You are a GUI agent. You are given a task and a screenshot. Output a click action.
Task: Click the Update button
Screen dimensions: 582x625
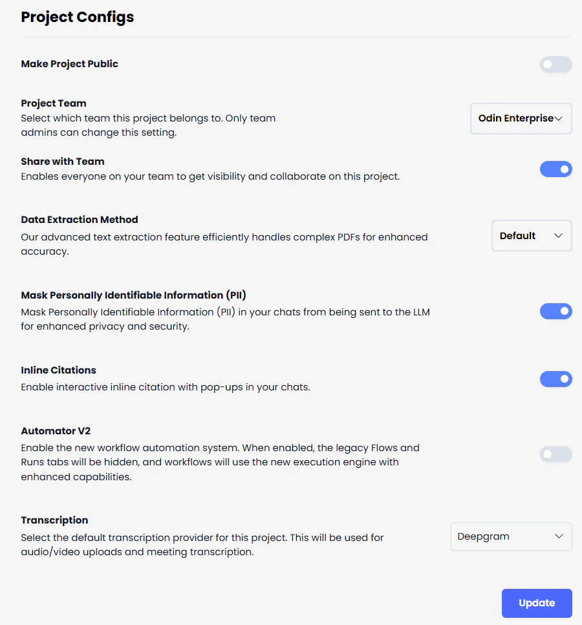click(537, 602)
